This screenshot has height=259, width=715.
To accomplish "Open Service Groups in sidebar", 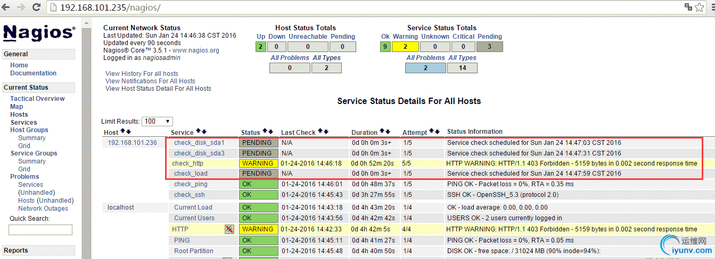I will click(34, 153).
